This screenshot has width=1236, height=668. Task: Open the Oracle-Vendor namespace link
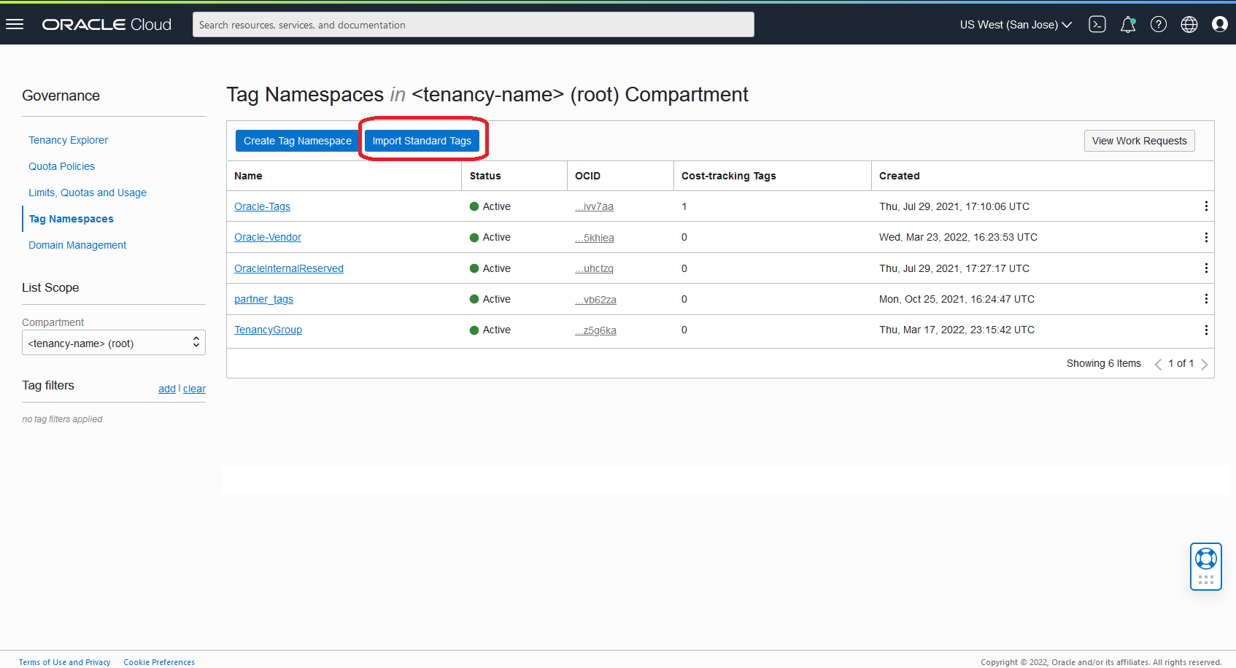(x=268, y=237)
